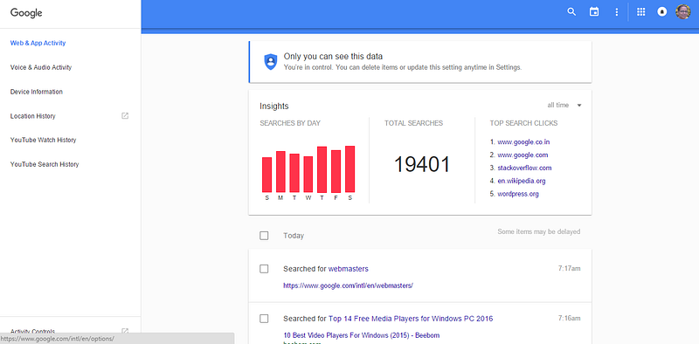
Task: Tick the checkbox for webmasters search
Action: [x=264, y=269]
